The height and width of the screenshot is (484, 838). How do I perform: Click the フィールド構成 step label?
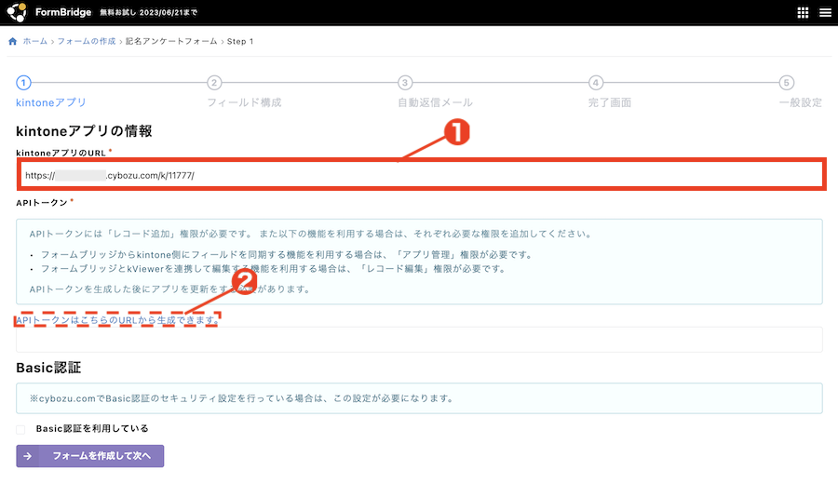tap(244, 102)
